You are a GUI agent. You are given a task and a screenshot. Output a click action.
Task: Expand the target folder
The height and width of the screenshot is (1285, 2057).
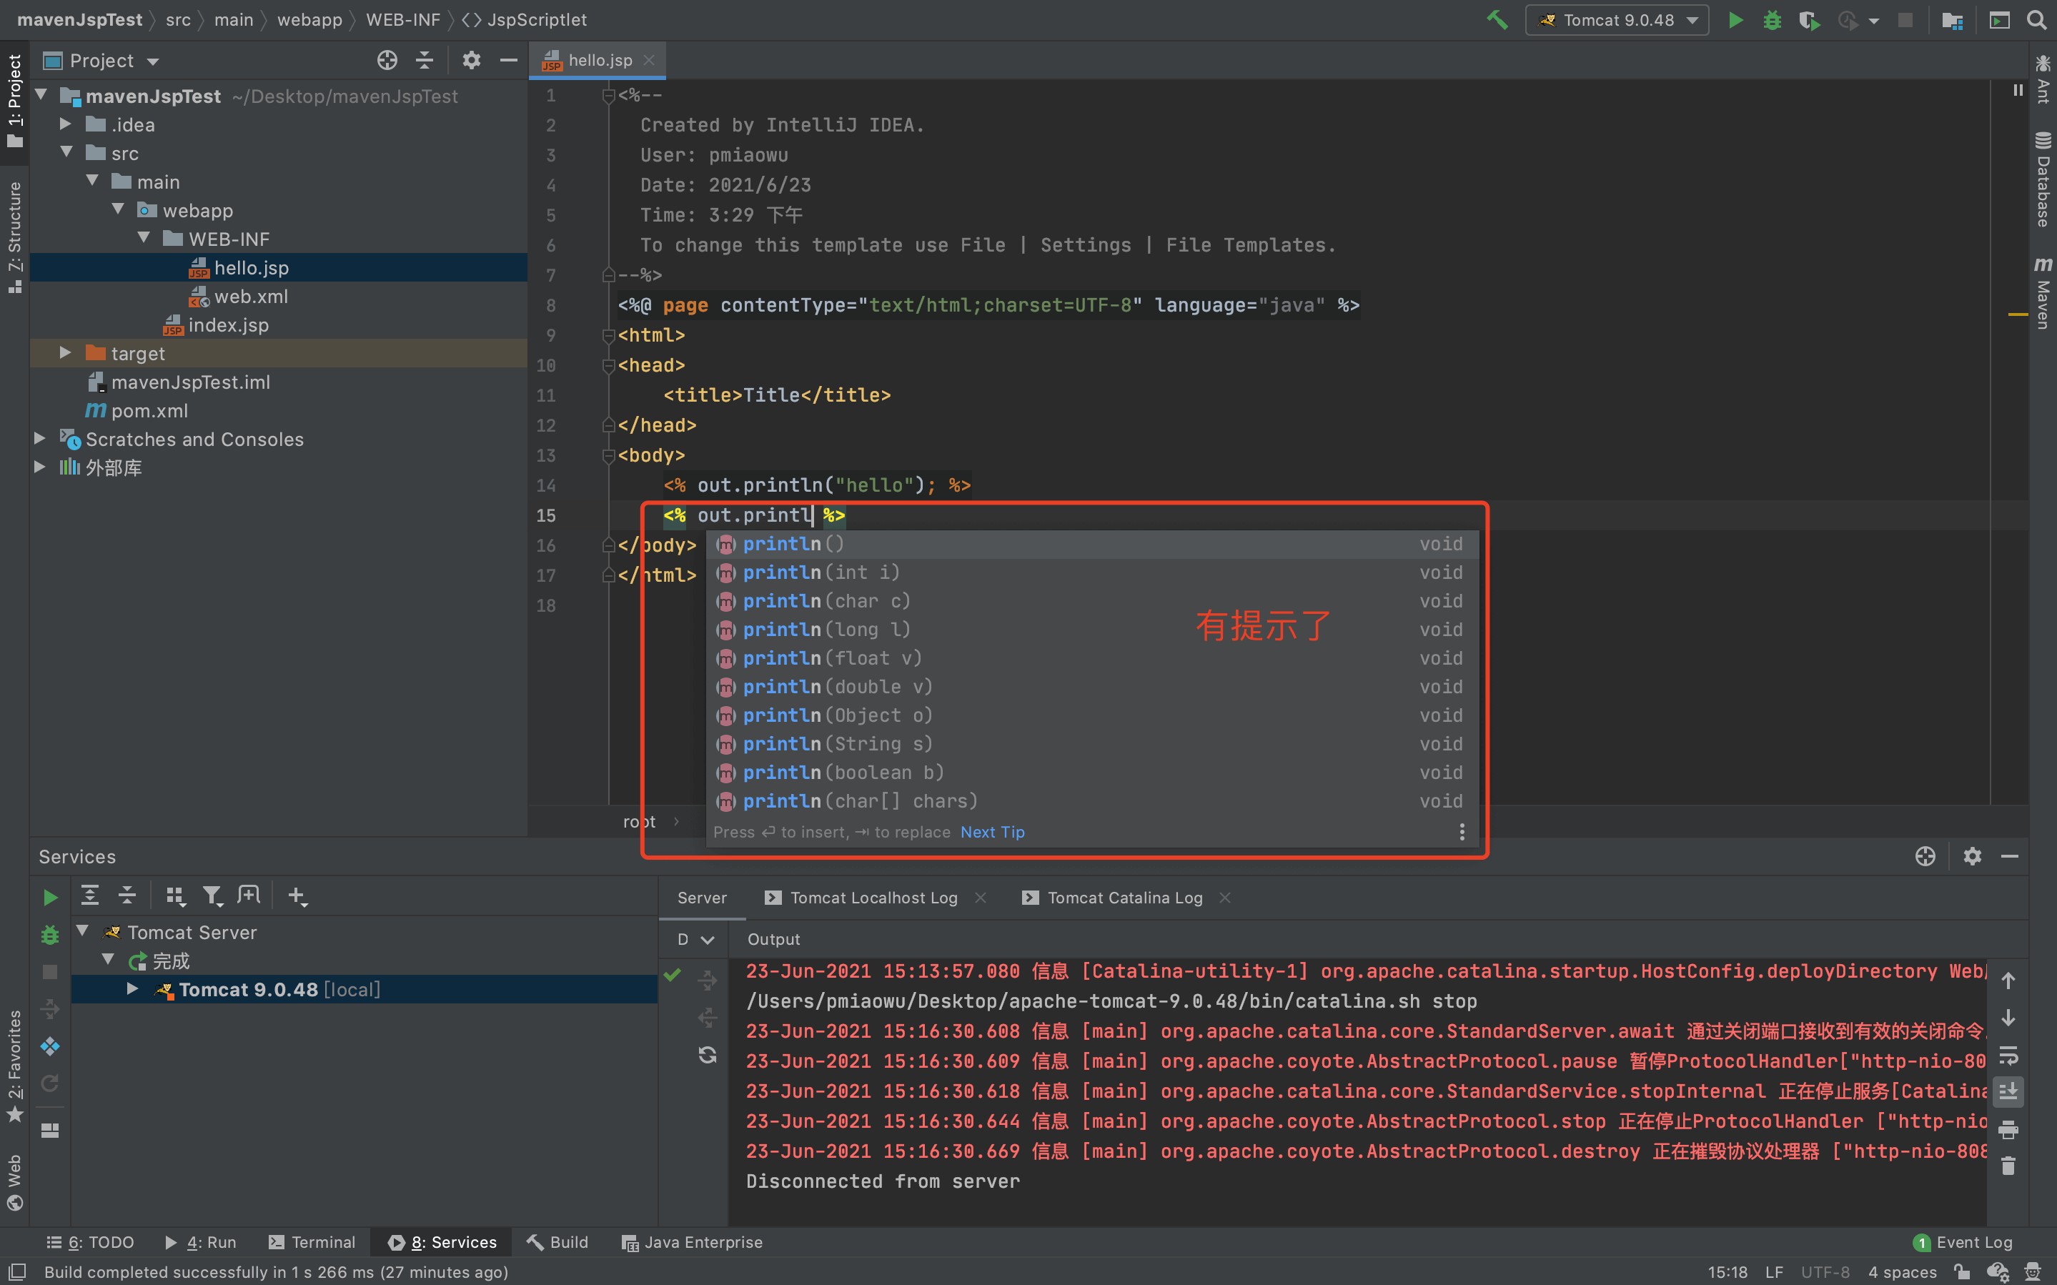(66, 352)
